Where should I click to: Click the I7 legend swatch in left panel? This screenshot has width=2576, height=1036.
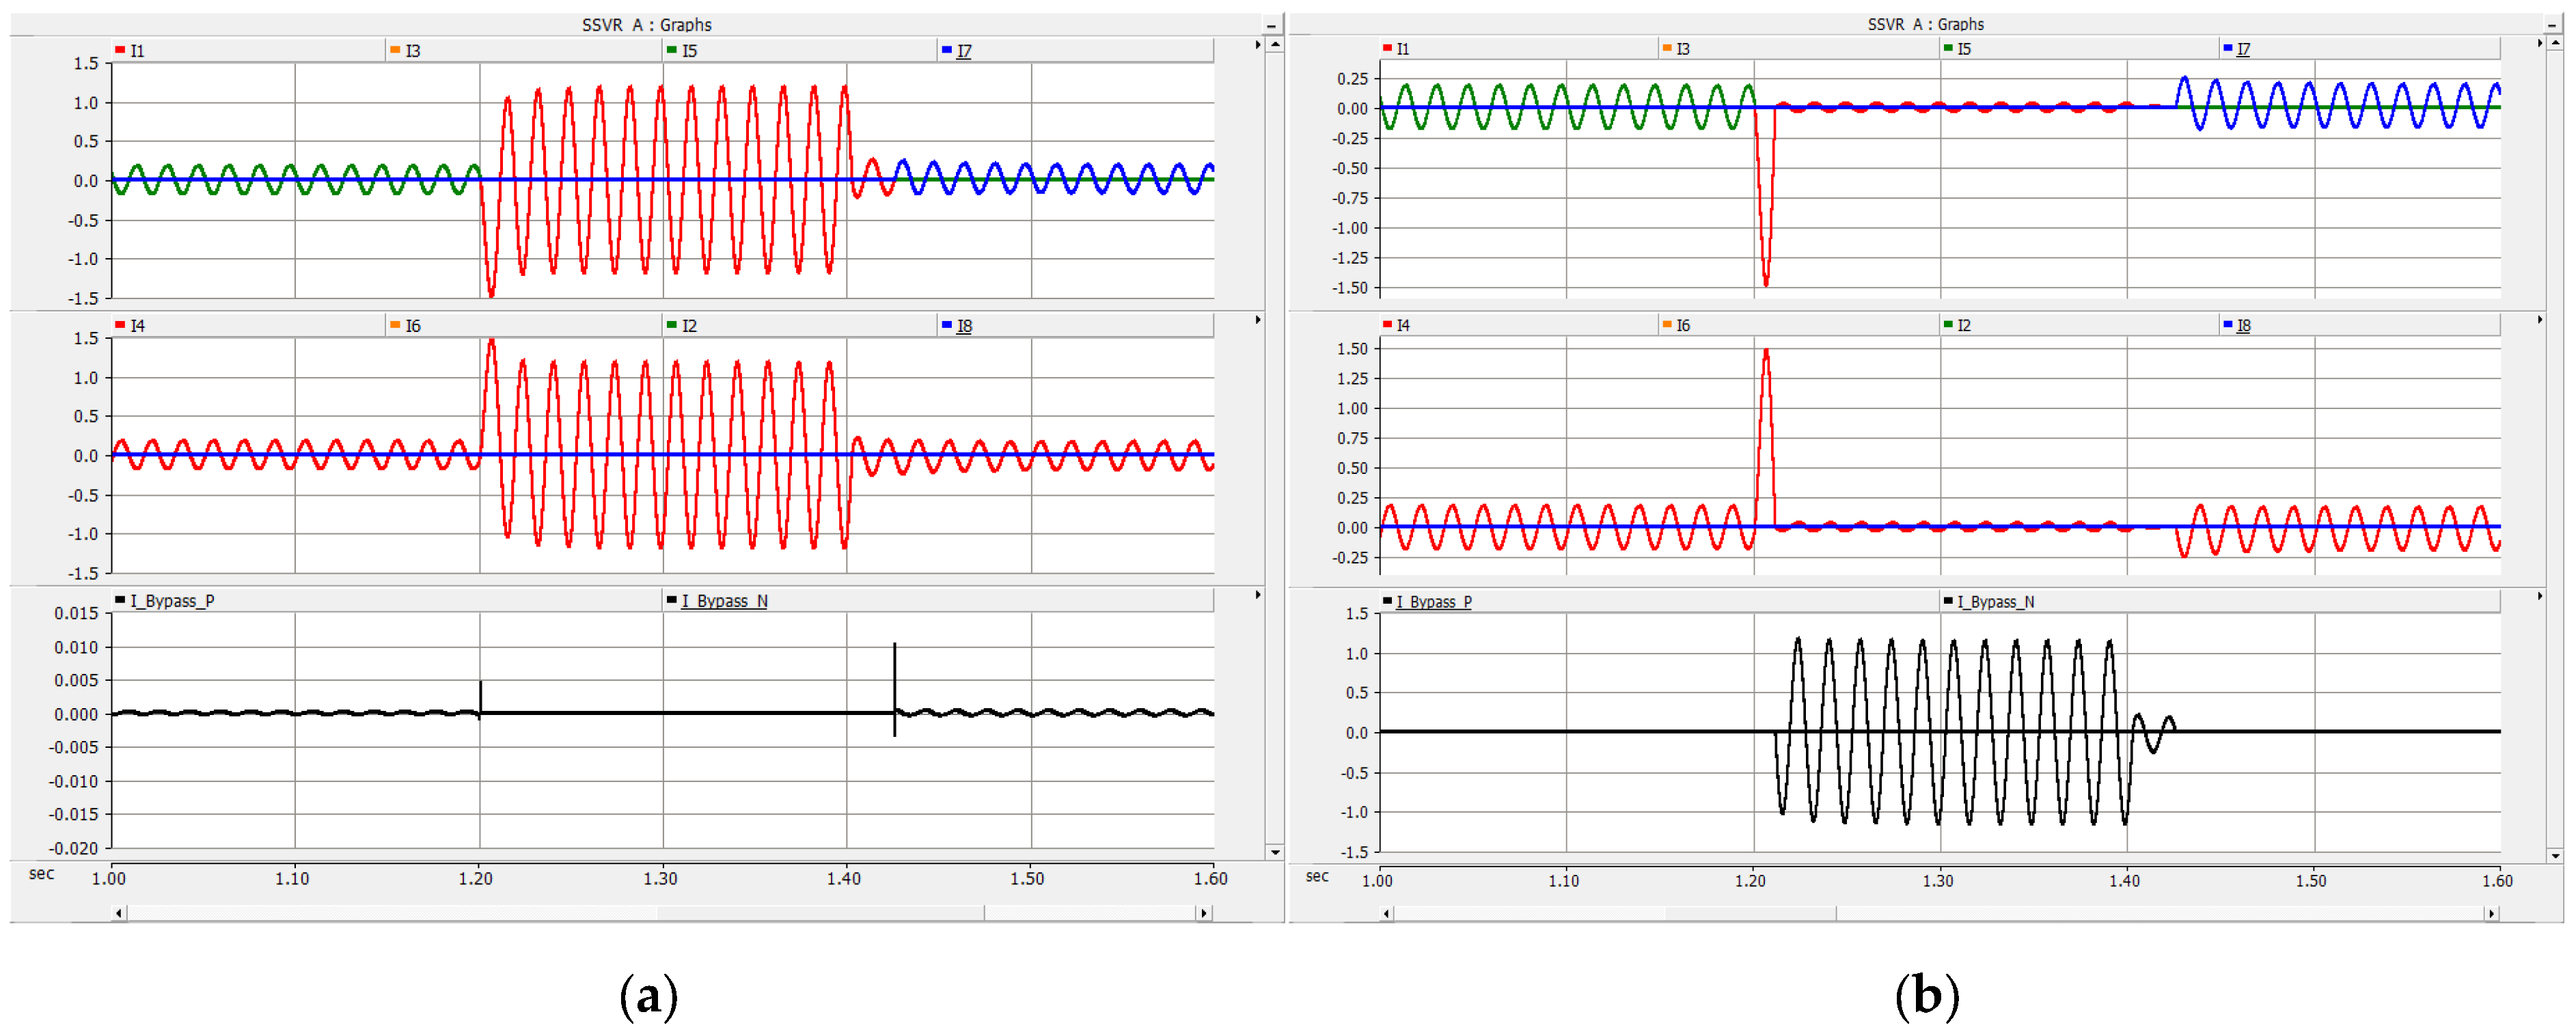pyautogui.click(x=946, y=50)
